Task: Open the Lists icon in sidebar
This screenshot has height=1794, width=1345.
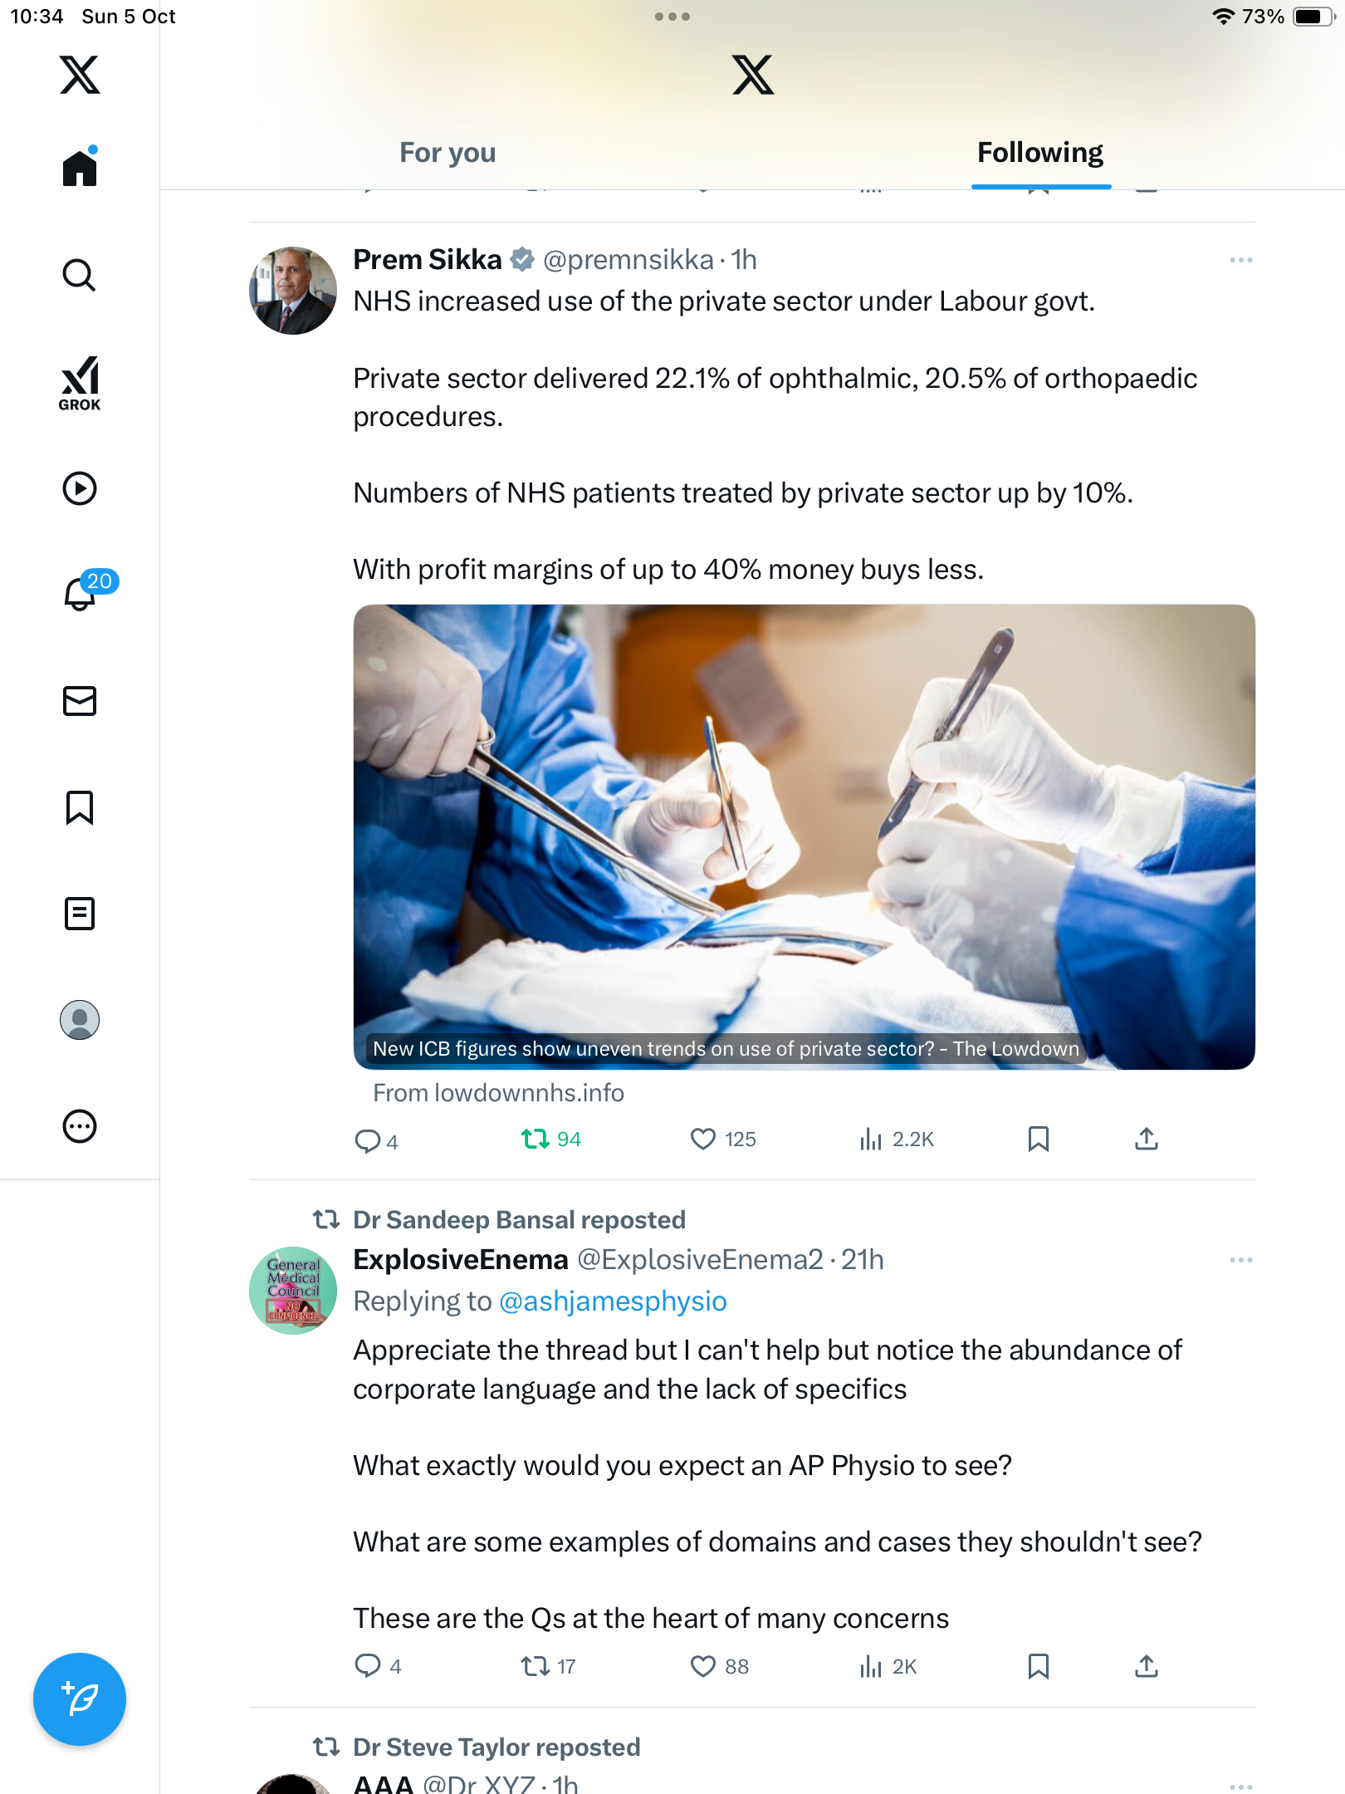Action: tap(80, 914)
